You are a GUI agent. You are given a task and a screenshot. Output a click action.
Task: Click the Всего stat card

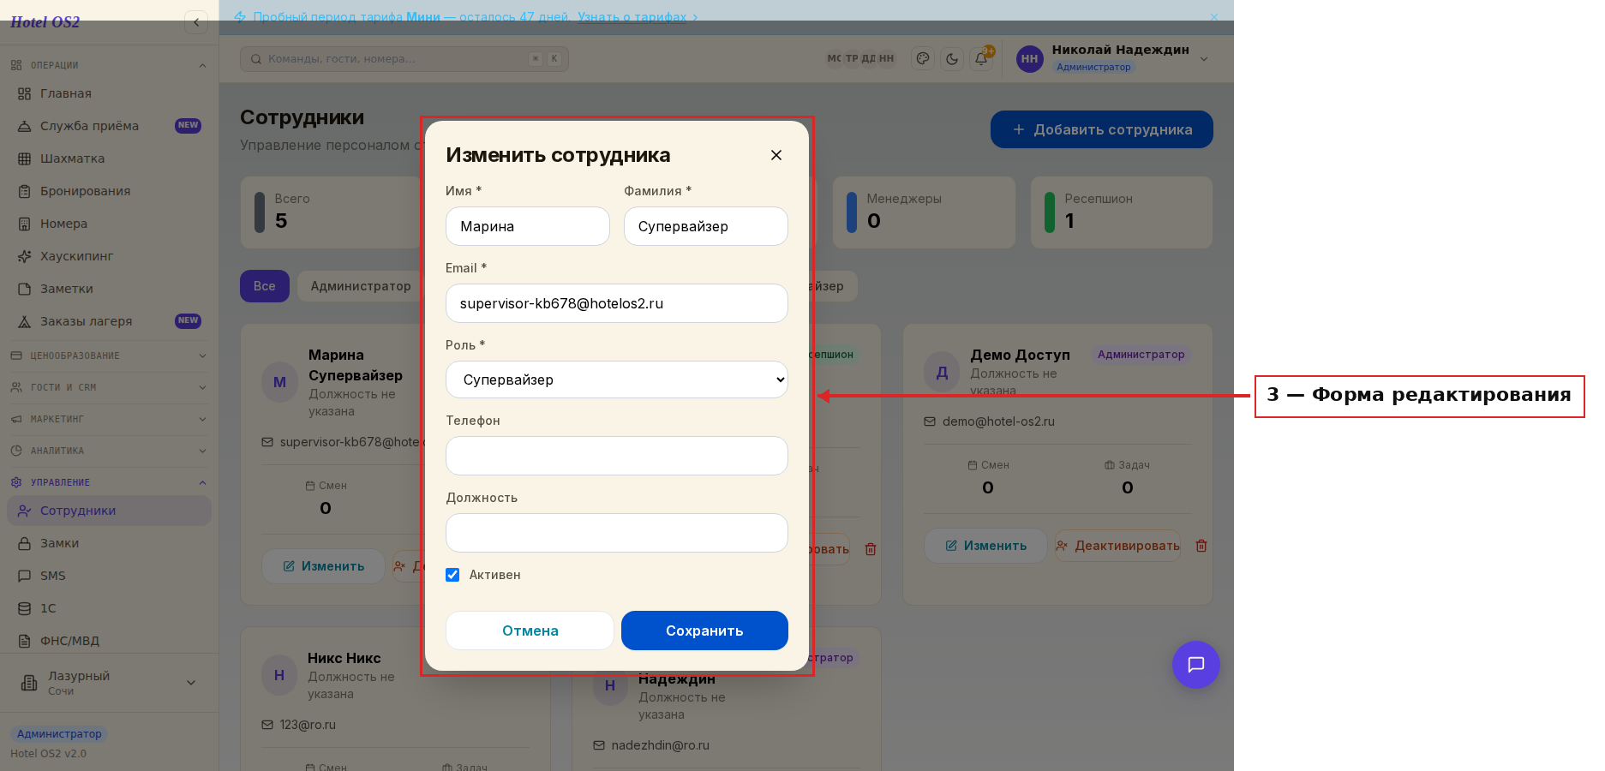tap(331, 212)
